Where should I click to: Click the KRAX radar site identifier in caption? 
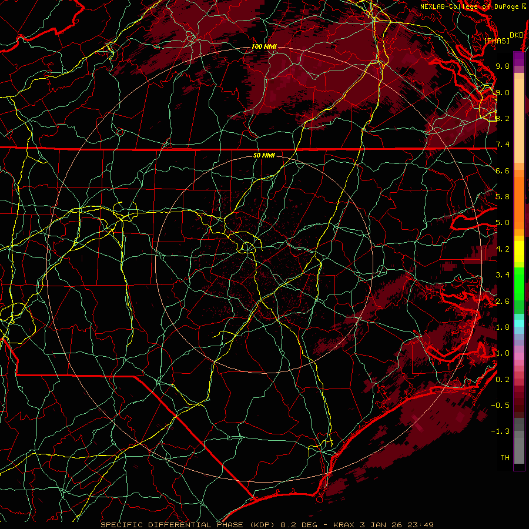point(344,525)
